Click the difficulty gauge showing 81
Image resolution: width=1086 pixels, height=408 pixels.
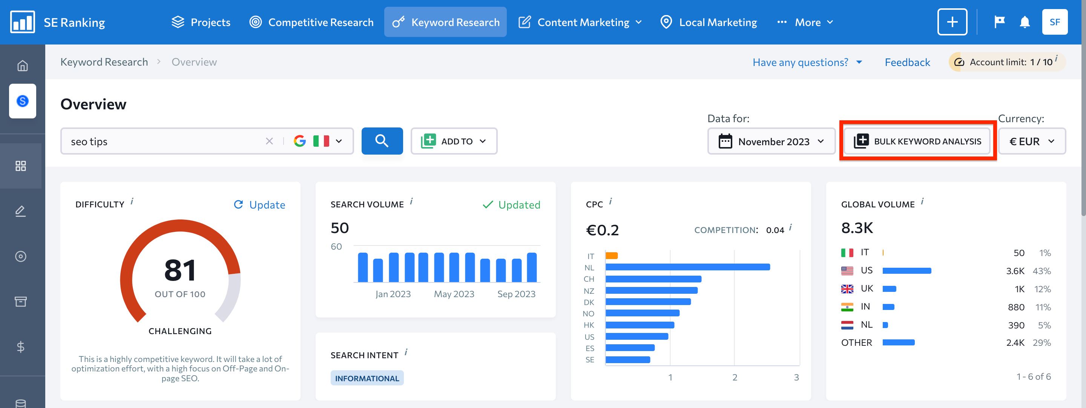tap(180, 272)
